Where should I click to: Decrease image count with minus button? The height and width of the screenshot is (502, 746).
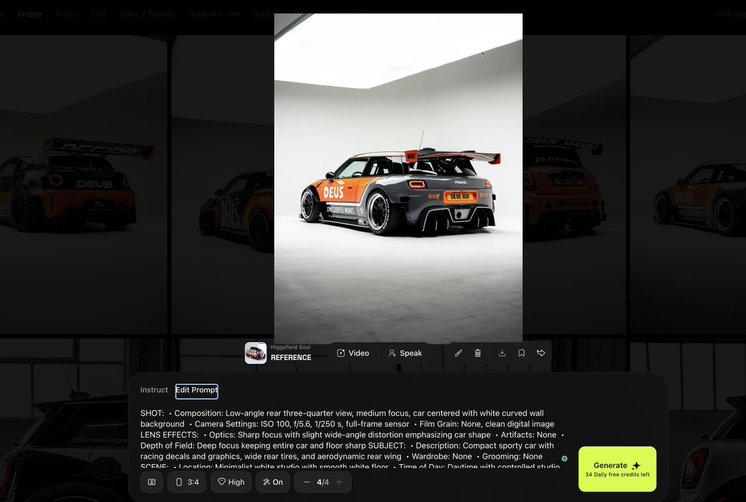tap(306, 482)
